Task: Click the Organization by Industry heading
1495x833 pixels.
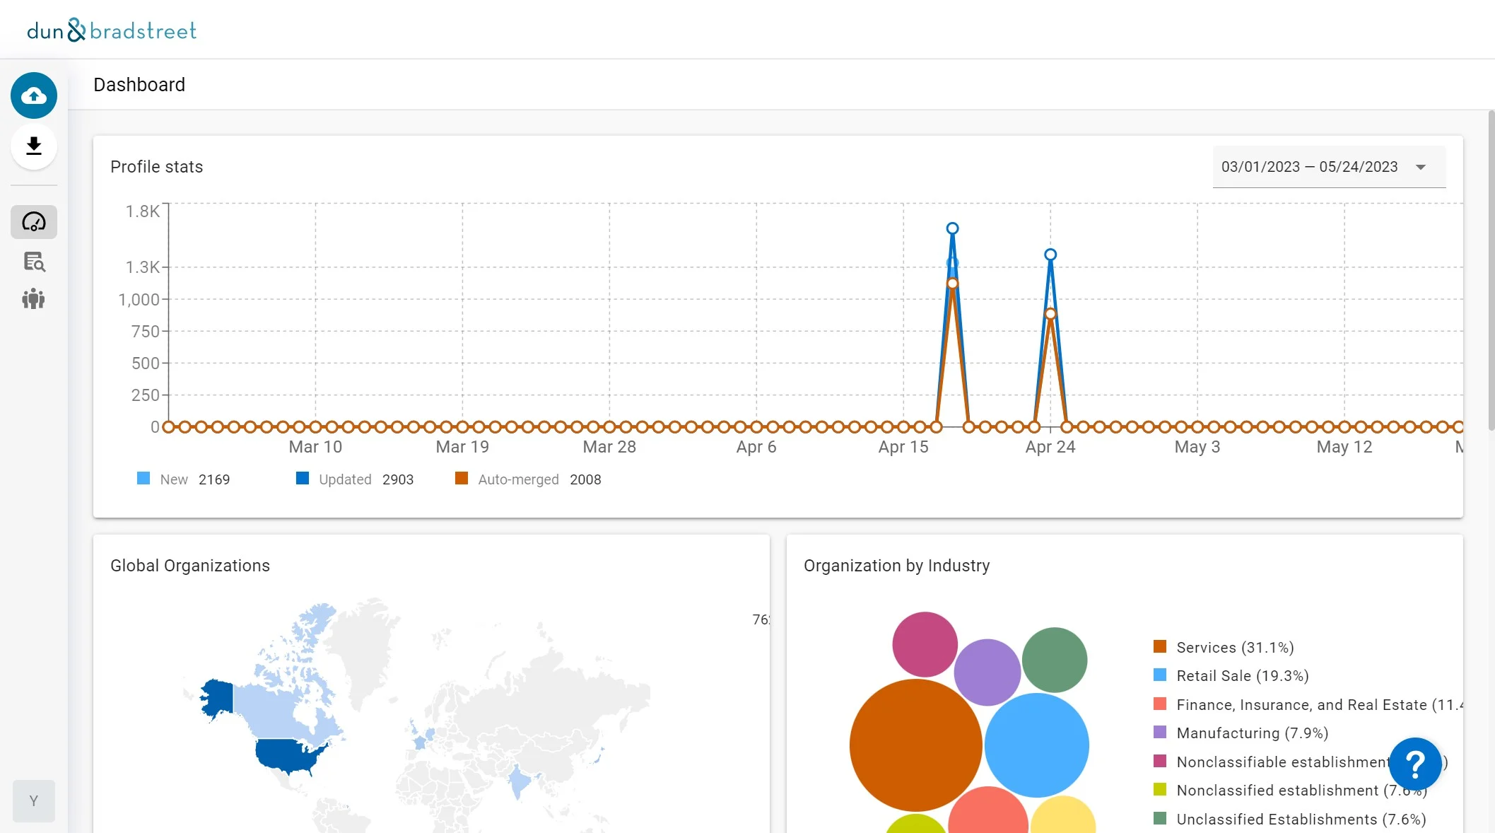Action: point(897,566)
